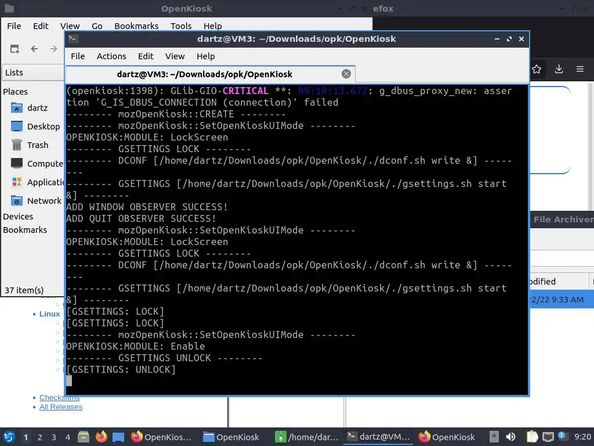Switch to workspace 4

coord(68,437)
